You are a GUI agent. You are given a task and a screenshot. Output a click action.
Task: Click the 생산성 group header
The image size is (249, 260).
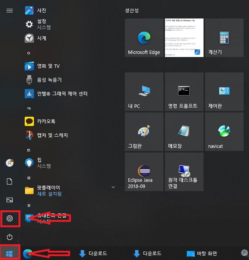[x=132, y=10]
